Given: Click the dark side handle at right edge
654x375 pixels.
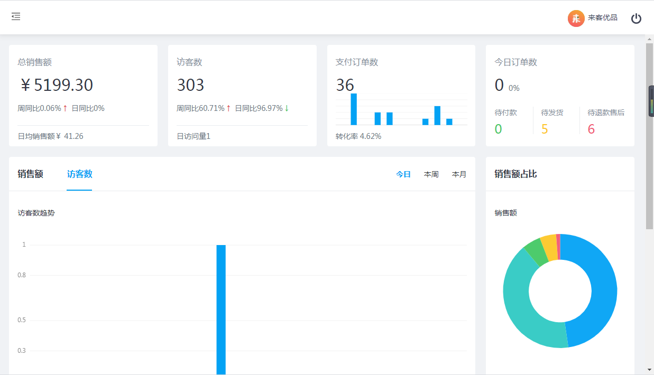Looking at the screenshot, I should 651,101.
